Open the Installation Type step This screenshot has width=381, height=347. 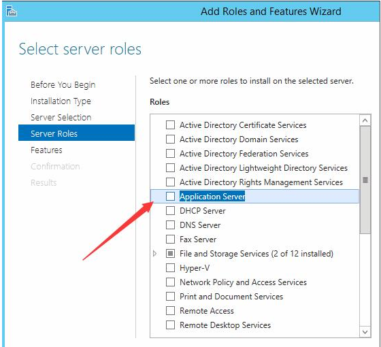click(61, 101)
